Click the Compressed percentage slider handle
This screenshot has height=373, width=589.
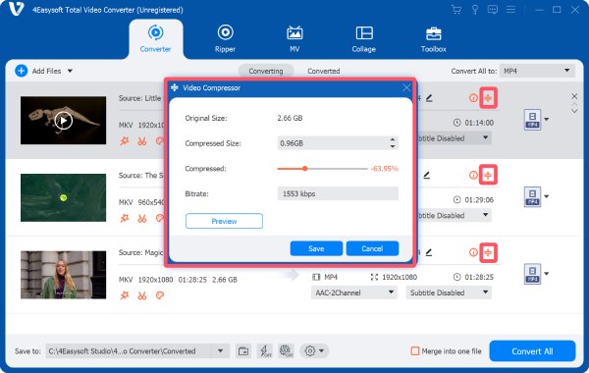(x=305, y=169)
